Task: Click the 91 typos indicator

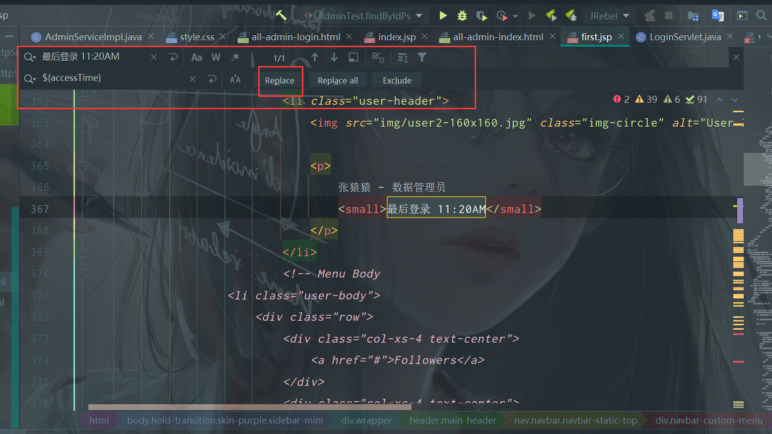Action: pos(697,99)
